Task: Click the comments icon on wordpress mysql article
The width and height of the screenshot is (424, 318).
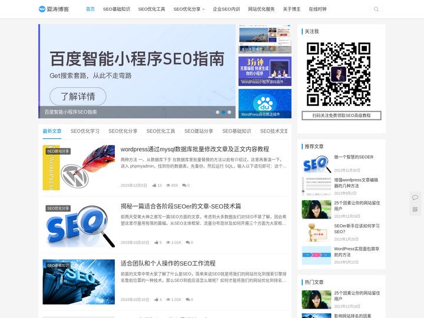Action: point(184,185)
